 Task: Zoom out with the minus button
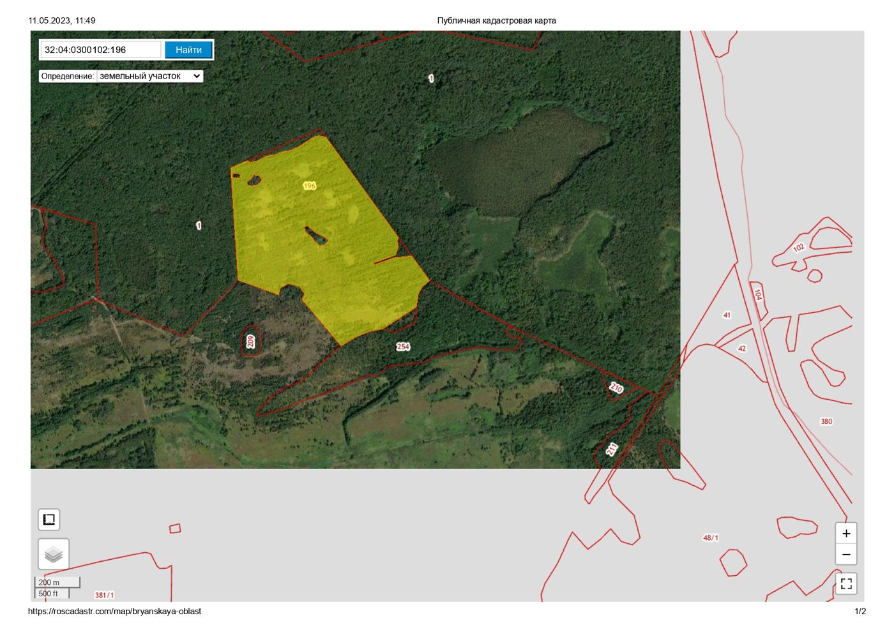[846, 554]
